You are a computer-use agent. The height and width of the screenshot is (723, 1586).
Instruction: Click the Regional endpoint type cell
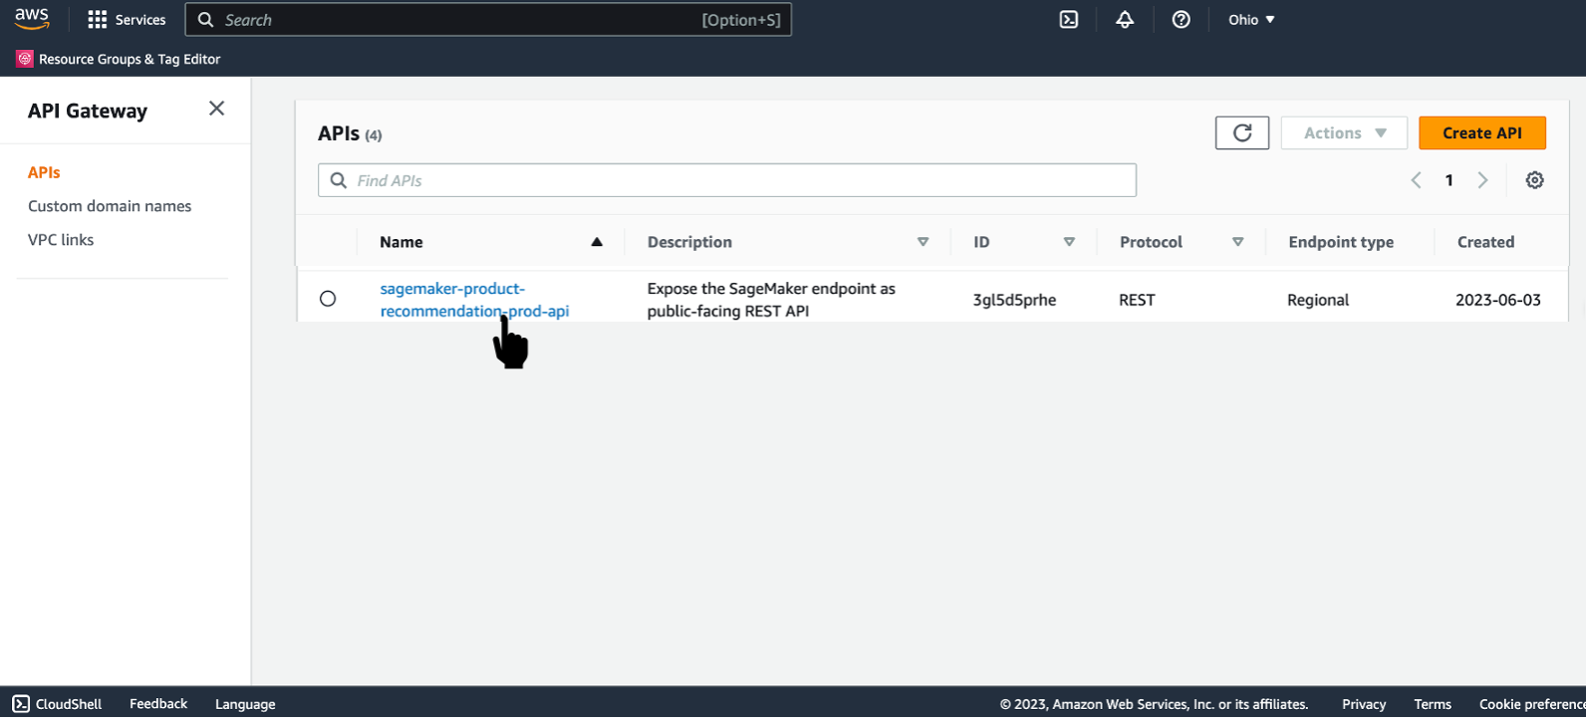1318,300
